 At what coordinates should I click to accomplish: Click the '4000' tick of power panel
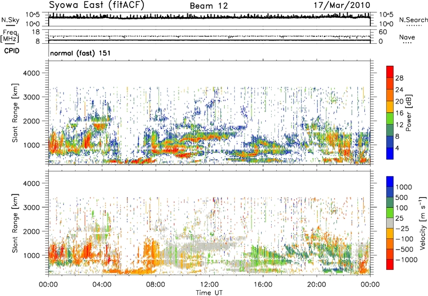pyautogui.click(x=31, y=73)
